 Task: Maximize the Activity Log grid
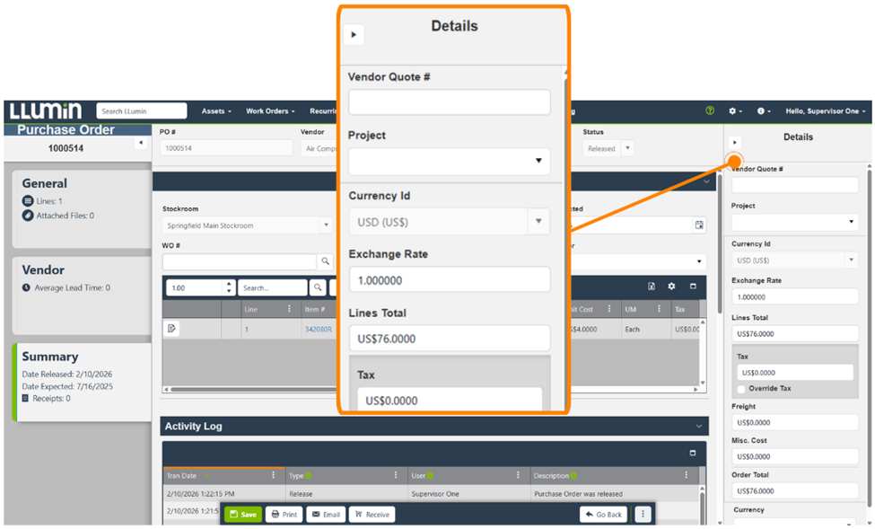pos(693,453)
